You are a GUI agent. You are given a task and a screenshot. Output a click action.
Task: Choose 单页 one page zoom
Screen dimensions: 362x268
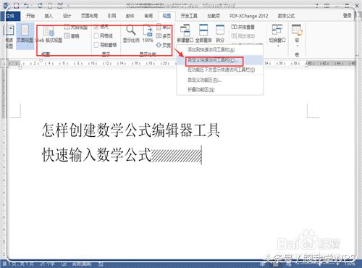coord(164,27)
